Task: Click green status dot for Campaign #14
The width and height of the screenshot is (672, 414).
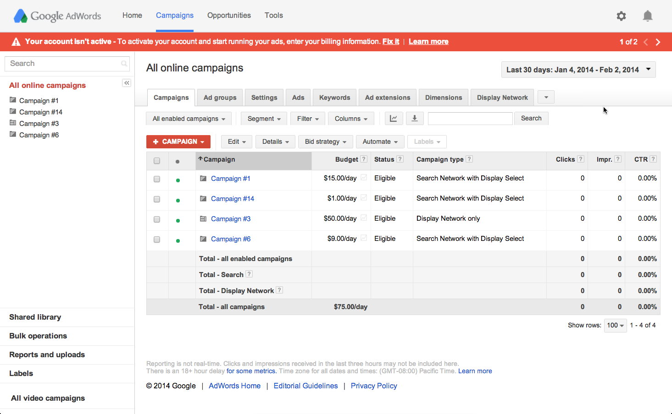Action: [x=178, y=200]
